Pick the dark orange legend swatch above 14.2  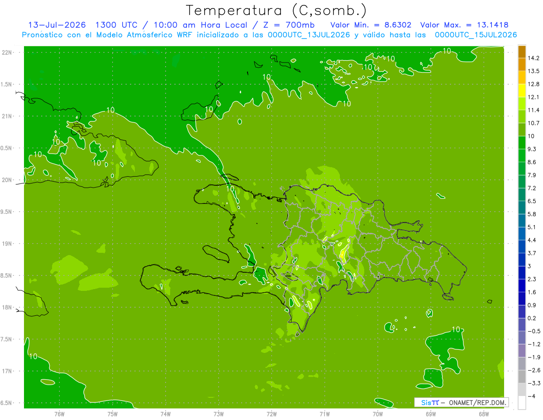coord(522,52)
